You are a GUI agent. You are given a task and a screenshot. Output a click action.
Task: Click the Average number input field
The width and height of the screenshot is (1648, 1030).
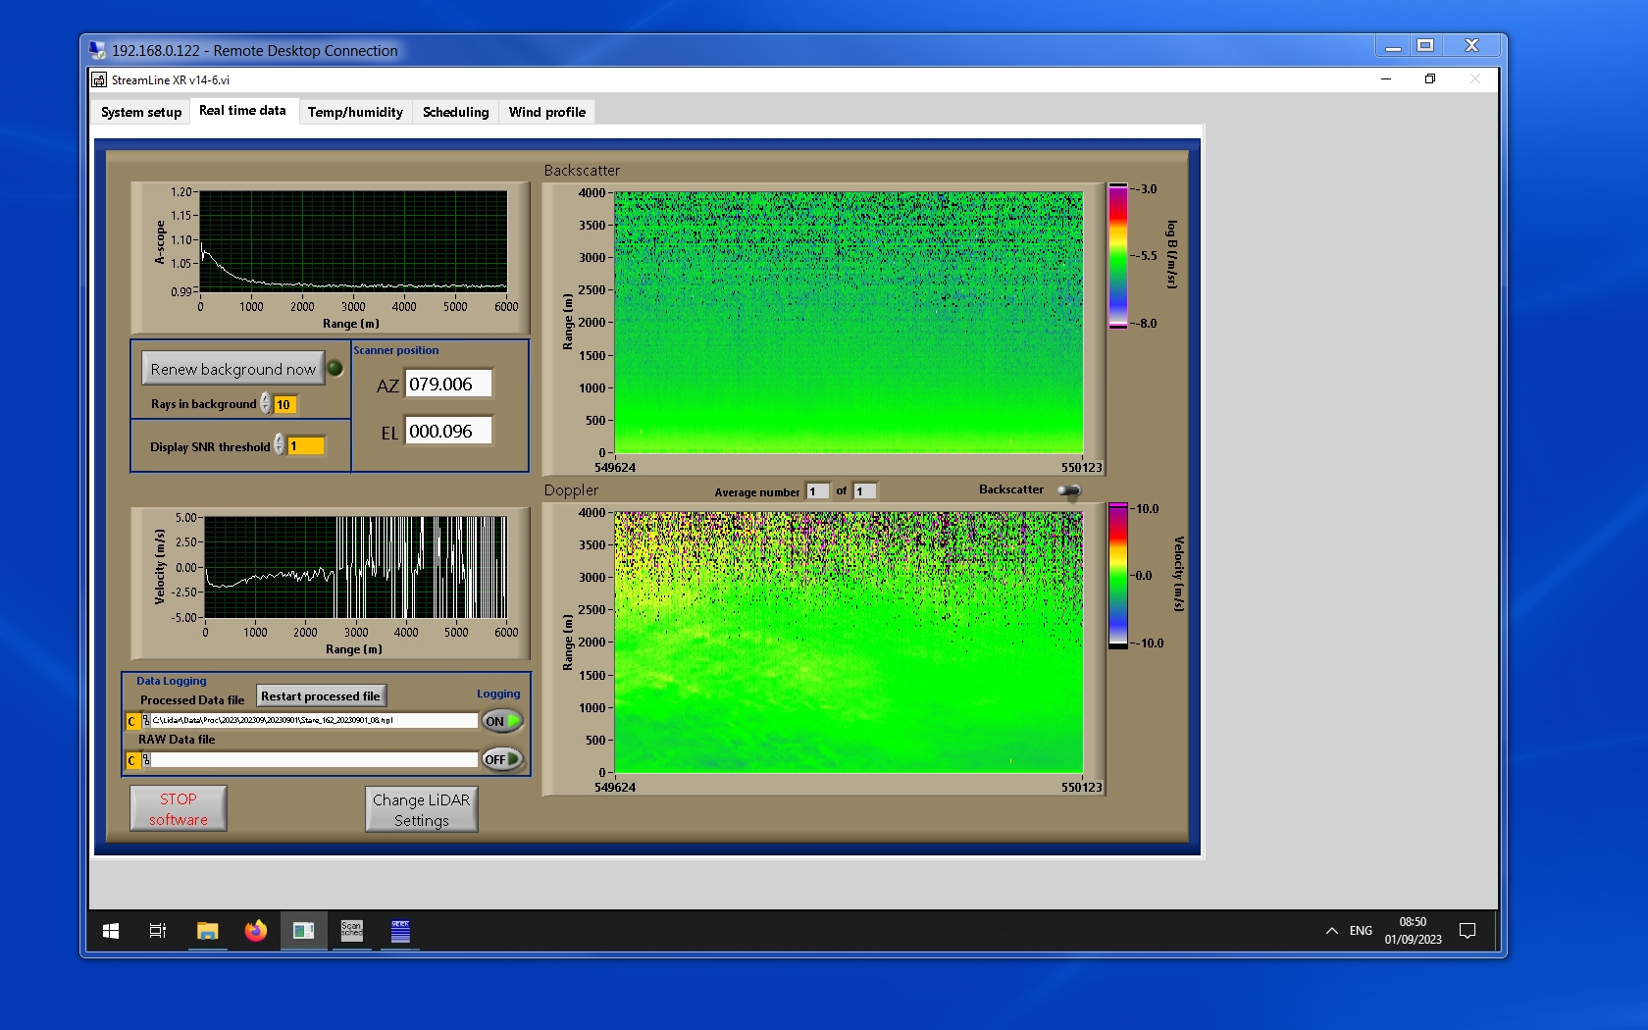[817, 491]
